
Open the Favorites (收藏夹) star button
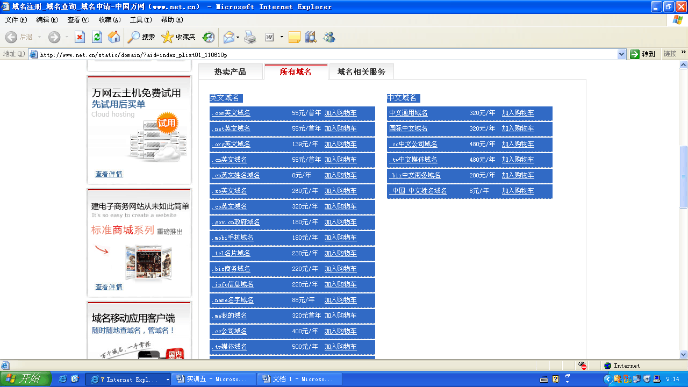178,37
